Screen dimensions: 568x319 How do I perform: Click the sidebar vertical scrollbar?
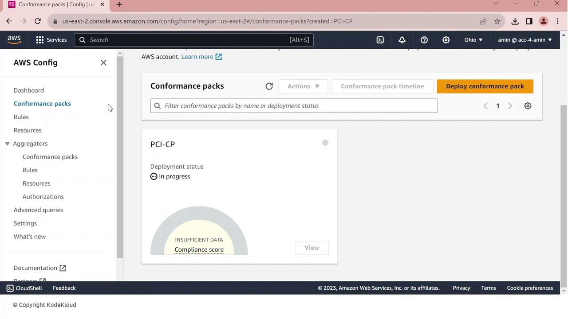[x=120, y=157]
